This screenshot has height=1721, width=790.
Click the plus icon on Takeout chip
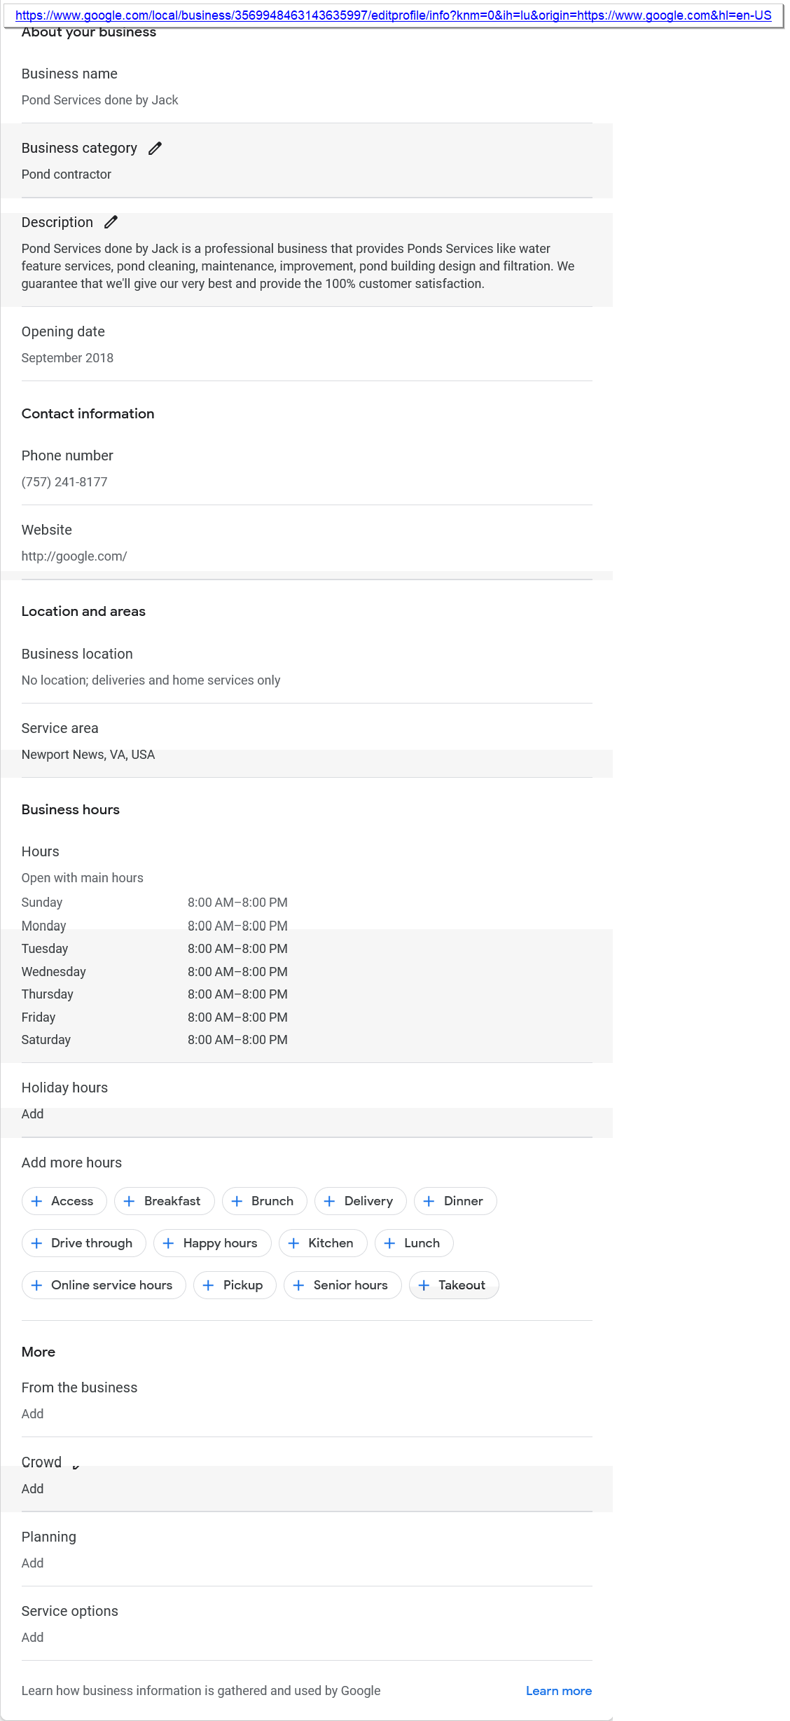pos(424,1285)
